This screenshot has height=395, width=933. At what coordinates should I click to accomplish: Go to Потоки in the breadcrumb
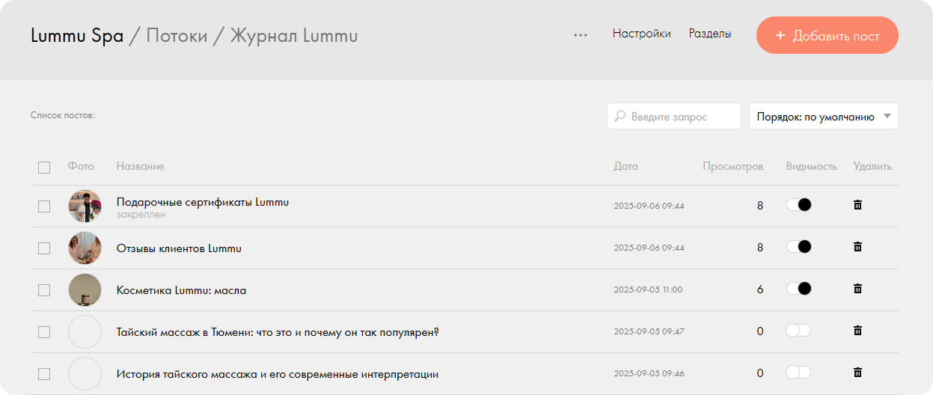(177, 36)
